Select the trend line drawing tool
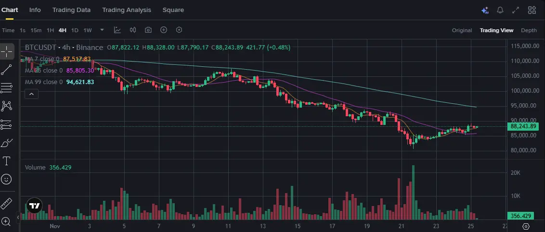 pos(6,70)
